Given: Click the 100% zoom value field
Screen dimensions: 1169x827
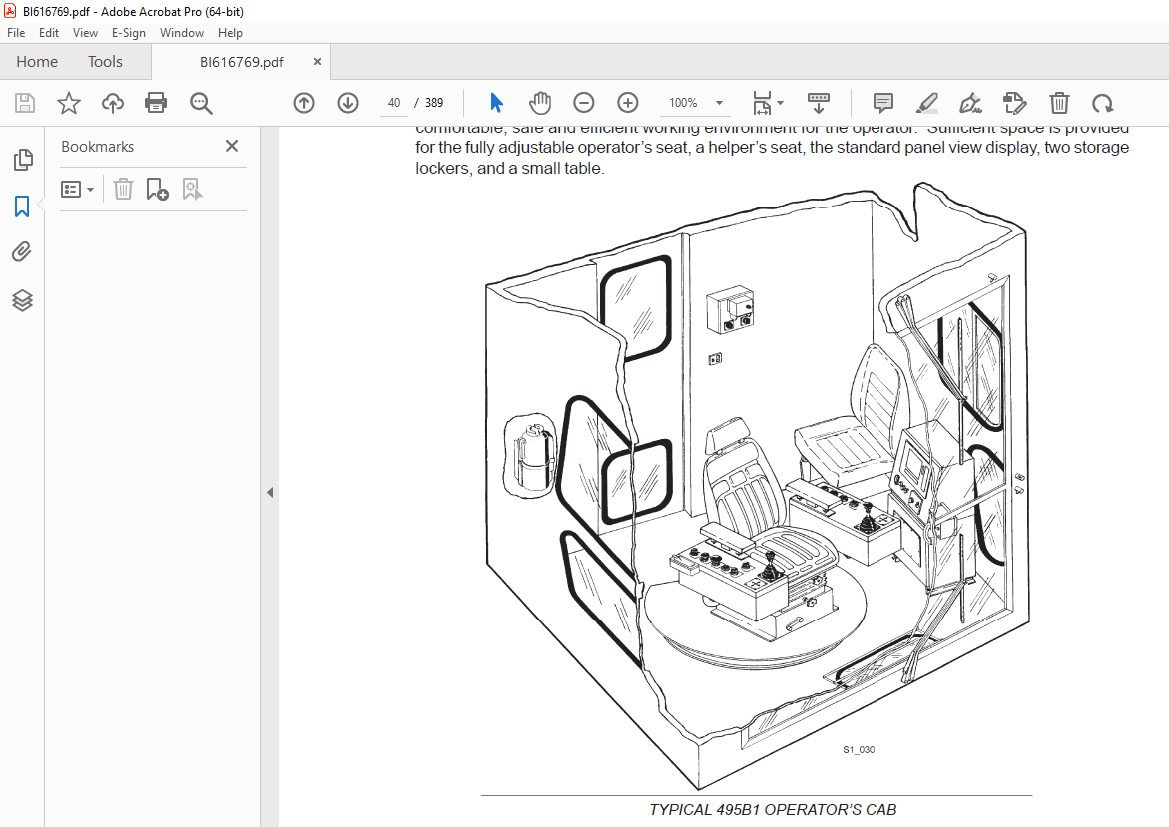Looking at the screenshot, I should 683,103.
